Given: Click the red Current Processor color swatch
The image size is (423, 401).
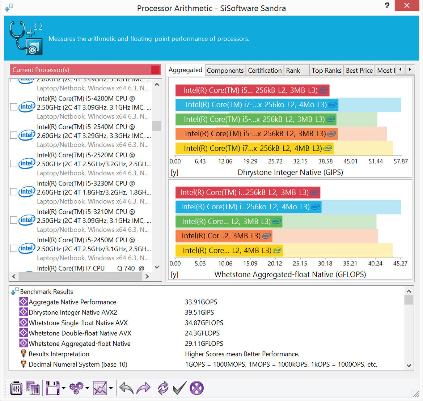Looking at the screenshot, I should (x=155, y=70).
